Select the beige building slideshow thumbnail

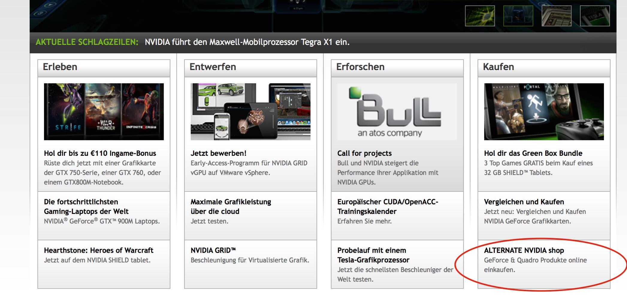(x=556, y=16)
